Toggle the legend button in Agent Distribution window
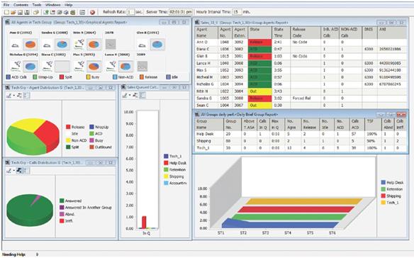The image size is (414, 258). pyautogui.click(x=27, y=95)
